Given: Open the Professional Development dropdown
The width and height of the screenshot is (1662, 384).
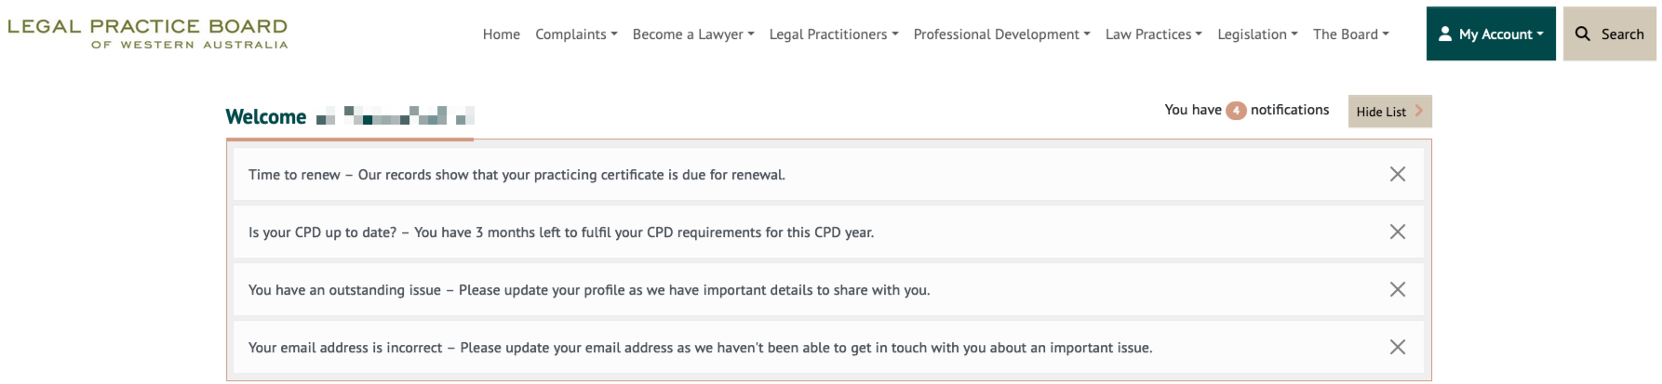Looking at the screenshot, I should coord(1001,34).
